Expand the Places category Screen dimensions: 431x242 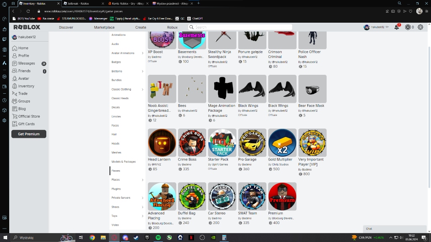[142, 180]
